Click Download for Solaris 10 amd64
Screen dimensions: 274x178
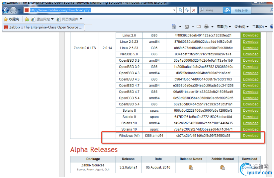(x=250, y=123)
